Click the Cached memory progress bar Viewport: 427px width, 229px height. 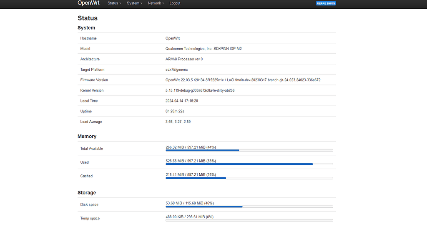click(249, 178)
